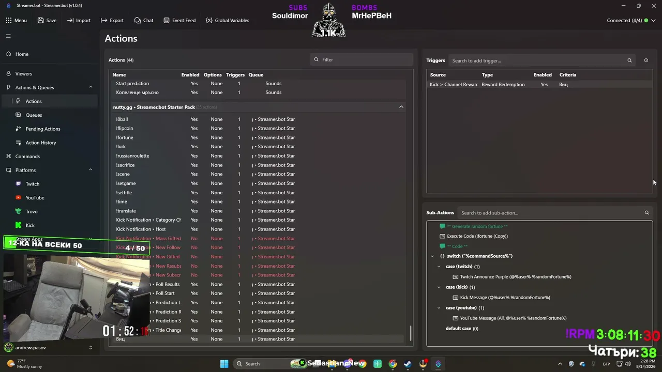Viewport: 662px width, 372px height.
Task: Select the Kick Notification • Host action
Action: point(259,229)
